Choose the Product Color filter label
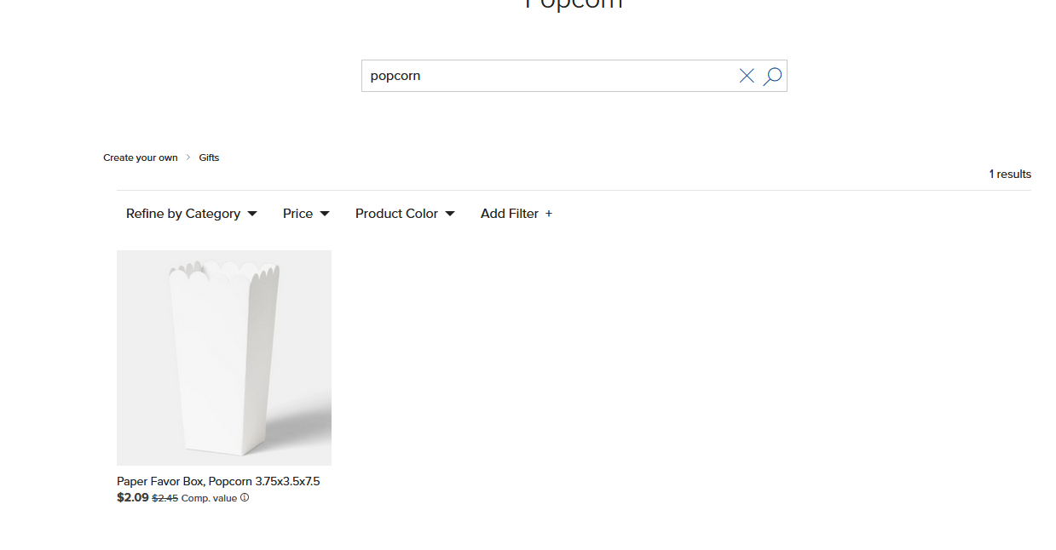The width and height of the screenshot is (1056, 550). (x=396, y=214)
